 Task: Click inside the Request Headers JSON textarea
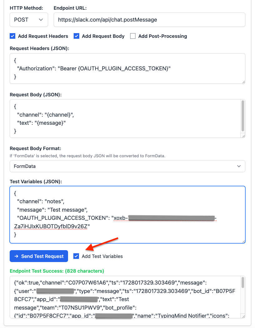point(127,68)
